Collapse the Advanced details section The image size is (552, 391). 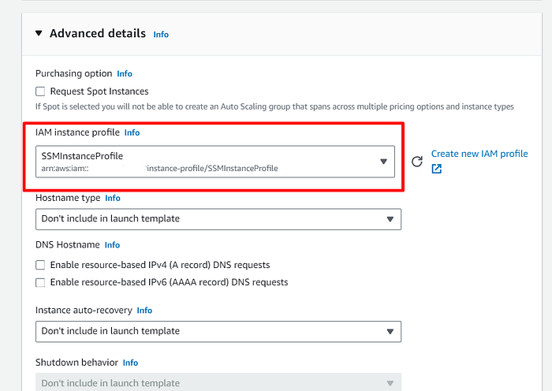click(x=39, y=34)
